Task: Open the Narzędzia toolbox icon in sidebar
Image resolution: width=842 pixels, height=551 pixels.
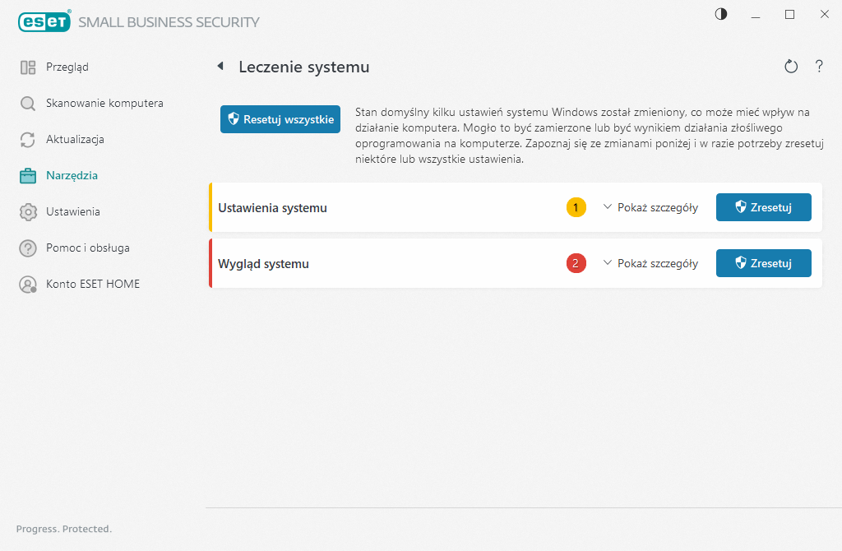Action: 27,175
